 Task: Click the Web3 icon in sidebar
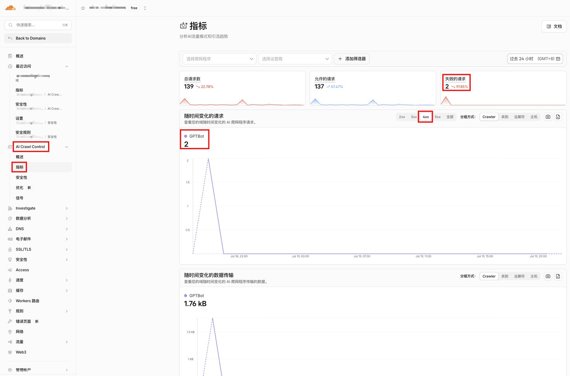(10, 352)
